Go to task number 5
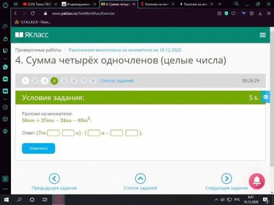 click(64, 81)
